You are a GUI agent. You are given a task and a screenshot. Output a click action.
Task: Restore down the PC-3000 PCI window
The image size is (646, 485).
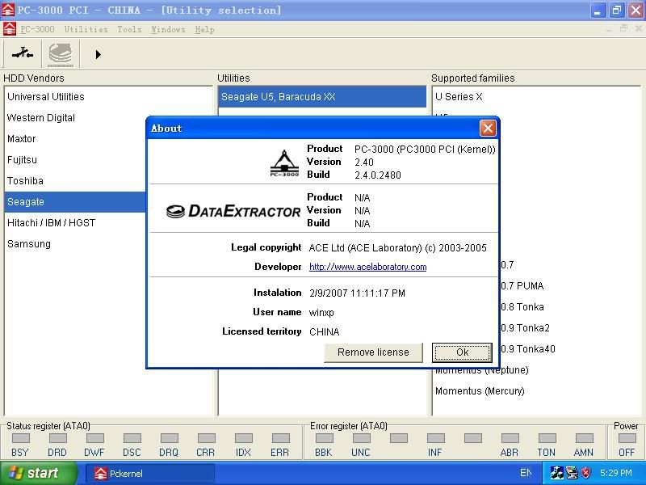point(617,11)
